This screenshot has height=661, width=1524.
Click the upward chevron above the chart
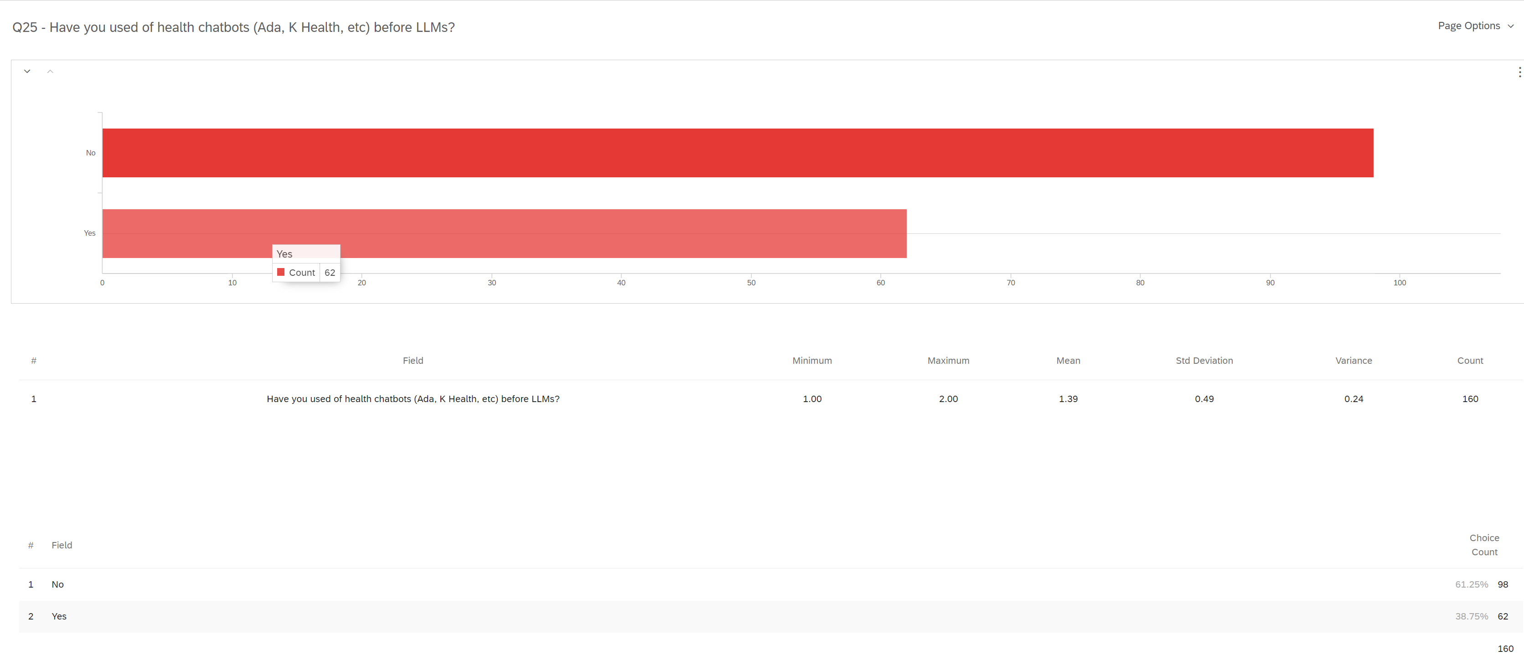coord(50,71)
